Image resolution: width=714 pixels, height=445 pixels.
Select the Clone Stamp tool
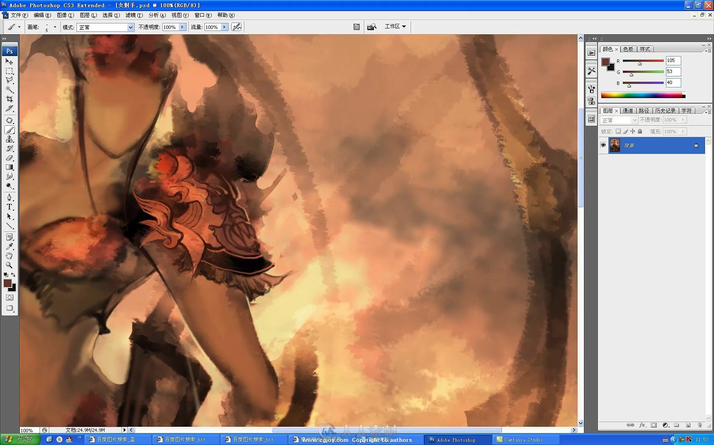pos(9,139)
